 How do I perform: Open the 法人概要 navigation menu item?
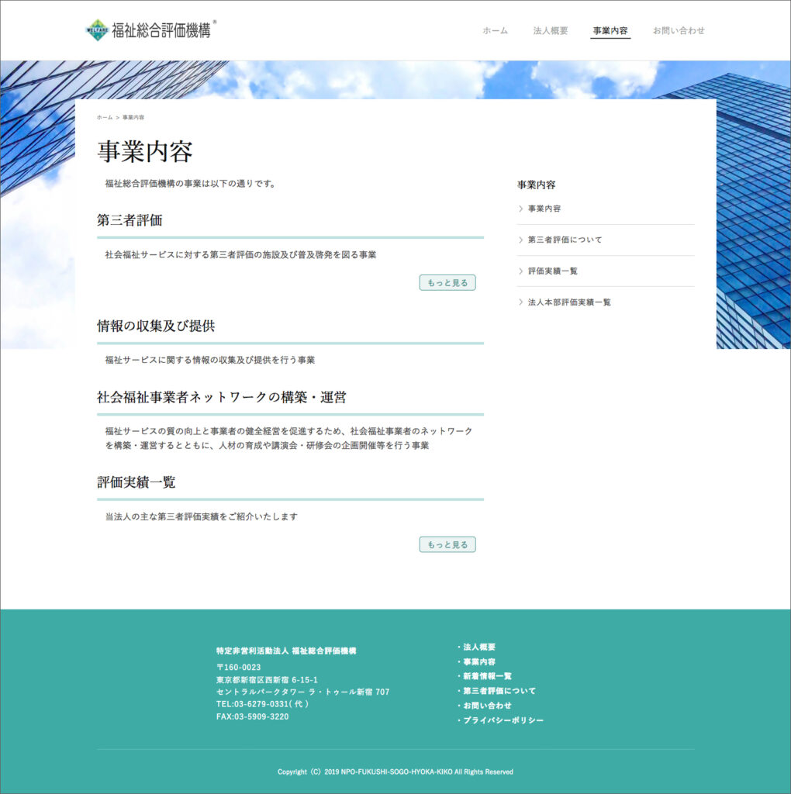(x=550, y=31)
